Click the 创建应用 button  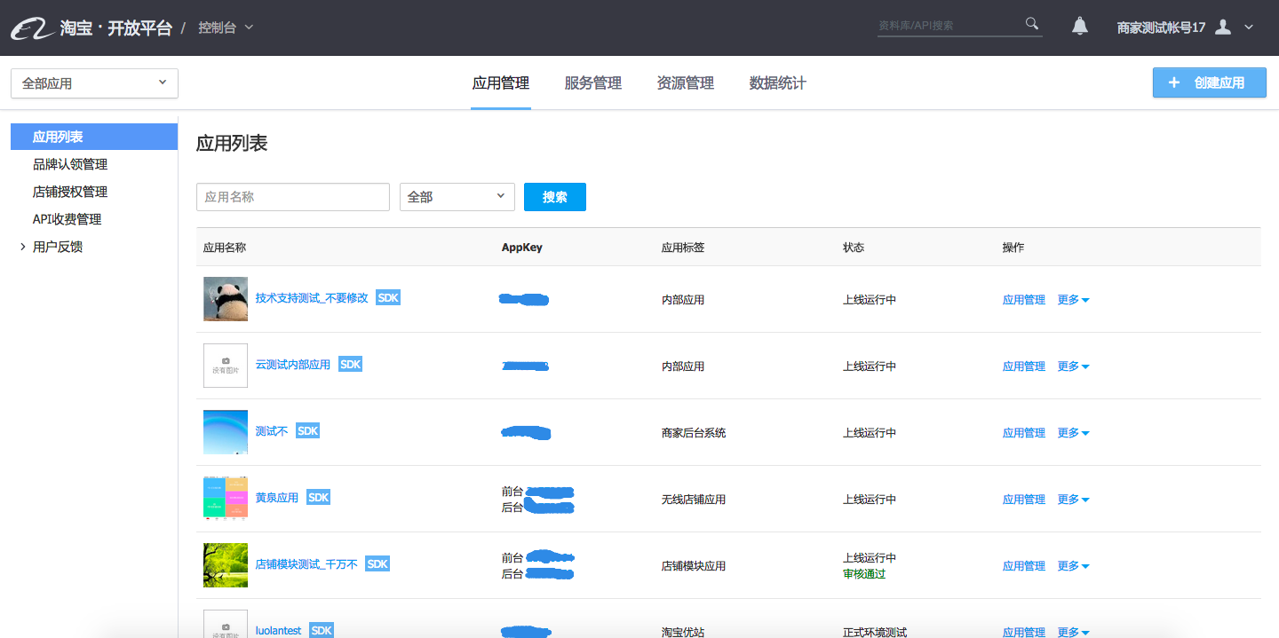tap(1209, 83)
